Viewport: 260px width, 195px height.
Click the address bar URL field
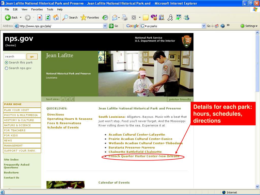click(61, 26)
